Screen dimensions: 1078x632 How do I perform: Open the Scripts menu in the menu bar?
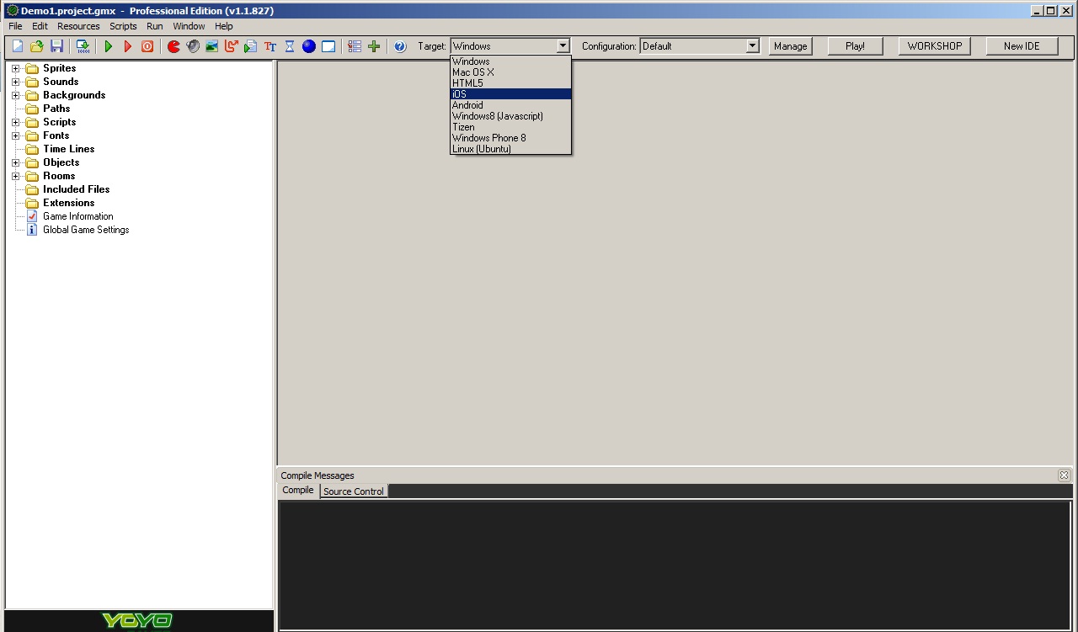tap(123, 26)
